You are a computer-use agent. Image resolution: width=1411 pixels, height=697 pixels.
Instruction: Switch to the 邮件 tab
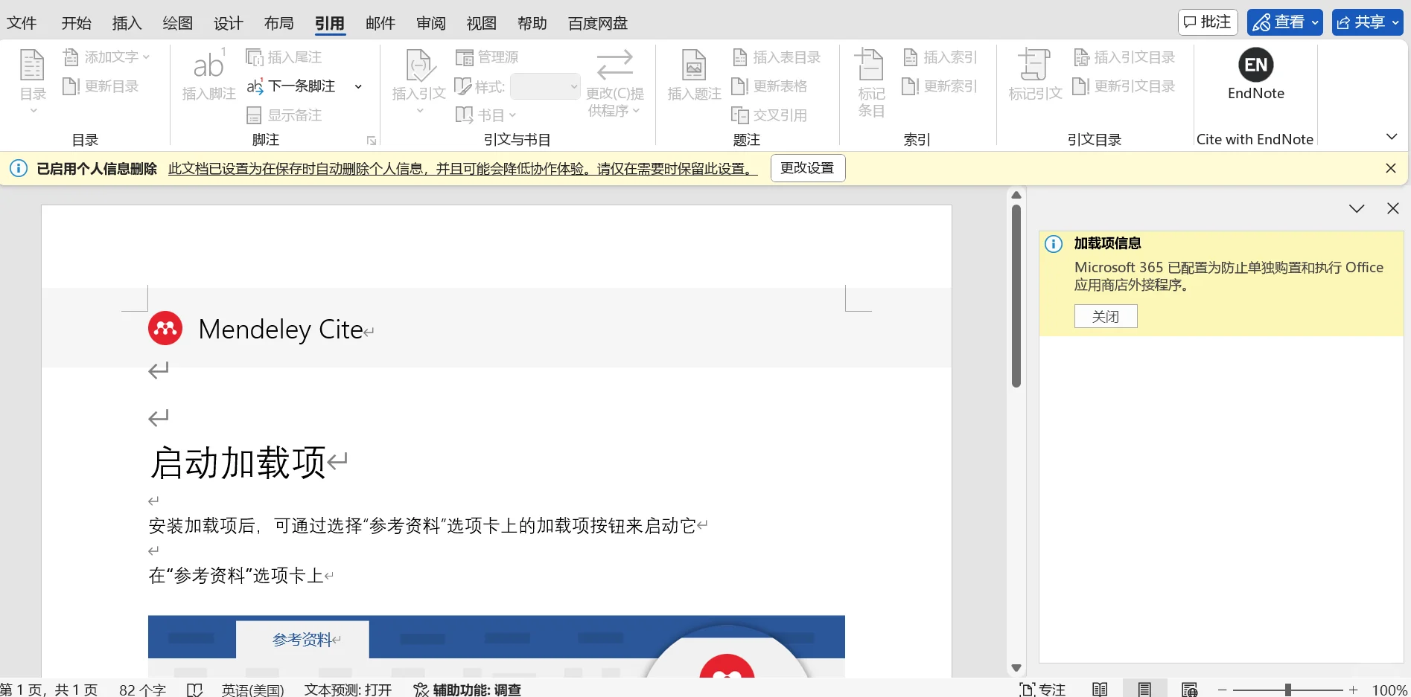click(380, 23)
